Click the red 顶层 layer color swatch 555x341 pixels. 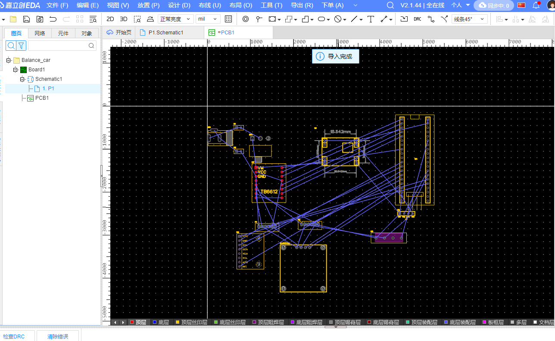tap(132, 322)
